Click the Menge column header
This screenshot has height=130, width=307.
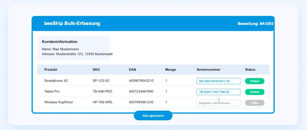coord(170,69)
